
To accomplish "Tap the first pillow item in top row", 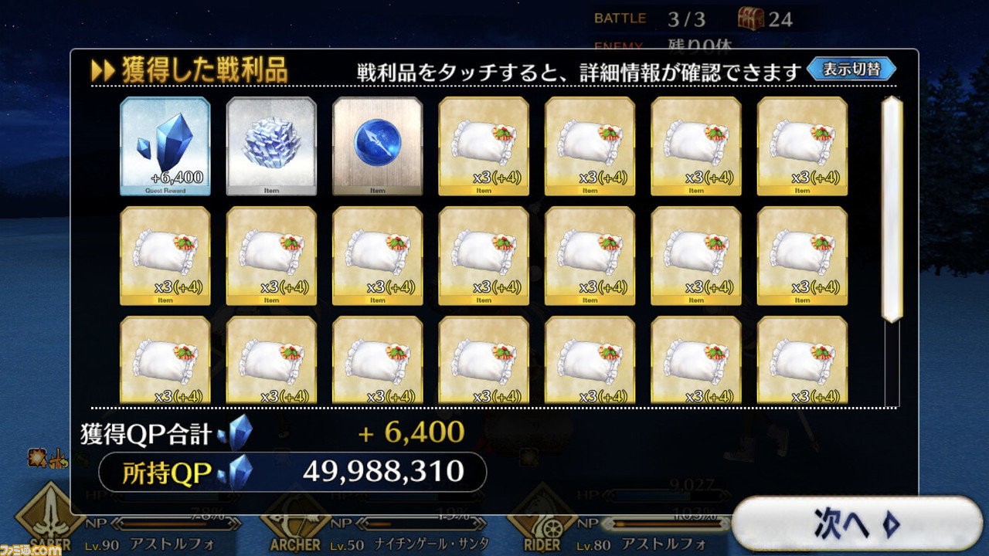I will click(x=484, y=146).
